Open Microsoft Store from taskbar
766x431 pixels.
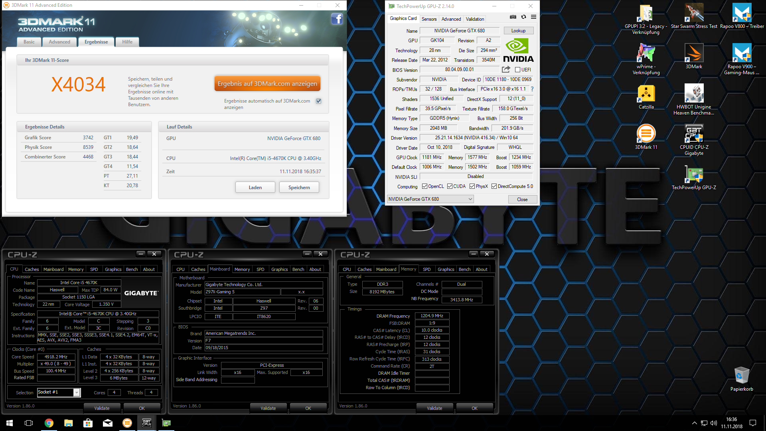pyautogui.click(x=88, y=423)
